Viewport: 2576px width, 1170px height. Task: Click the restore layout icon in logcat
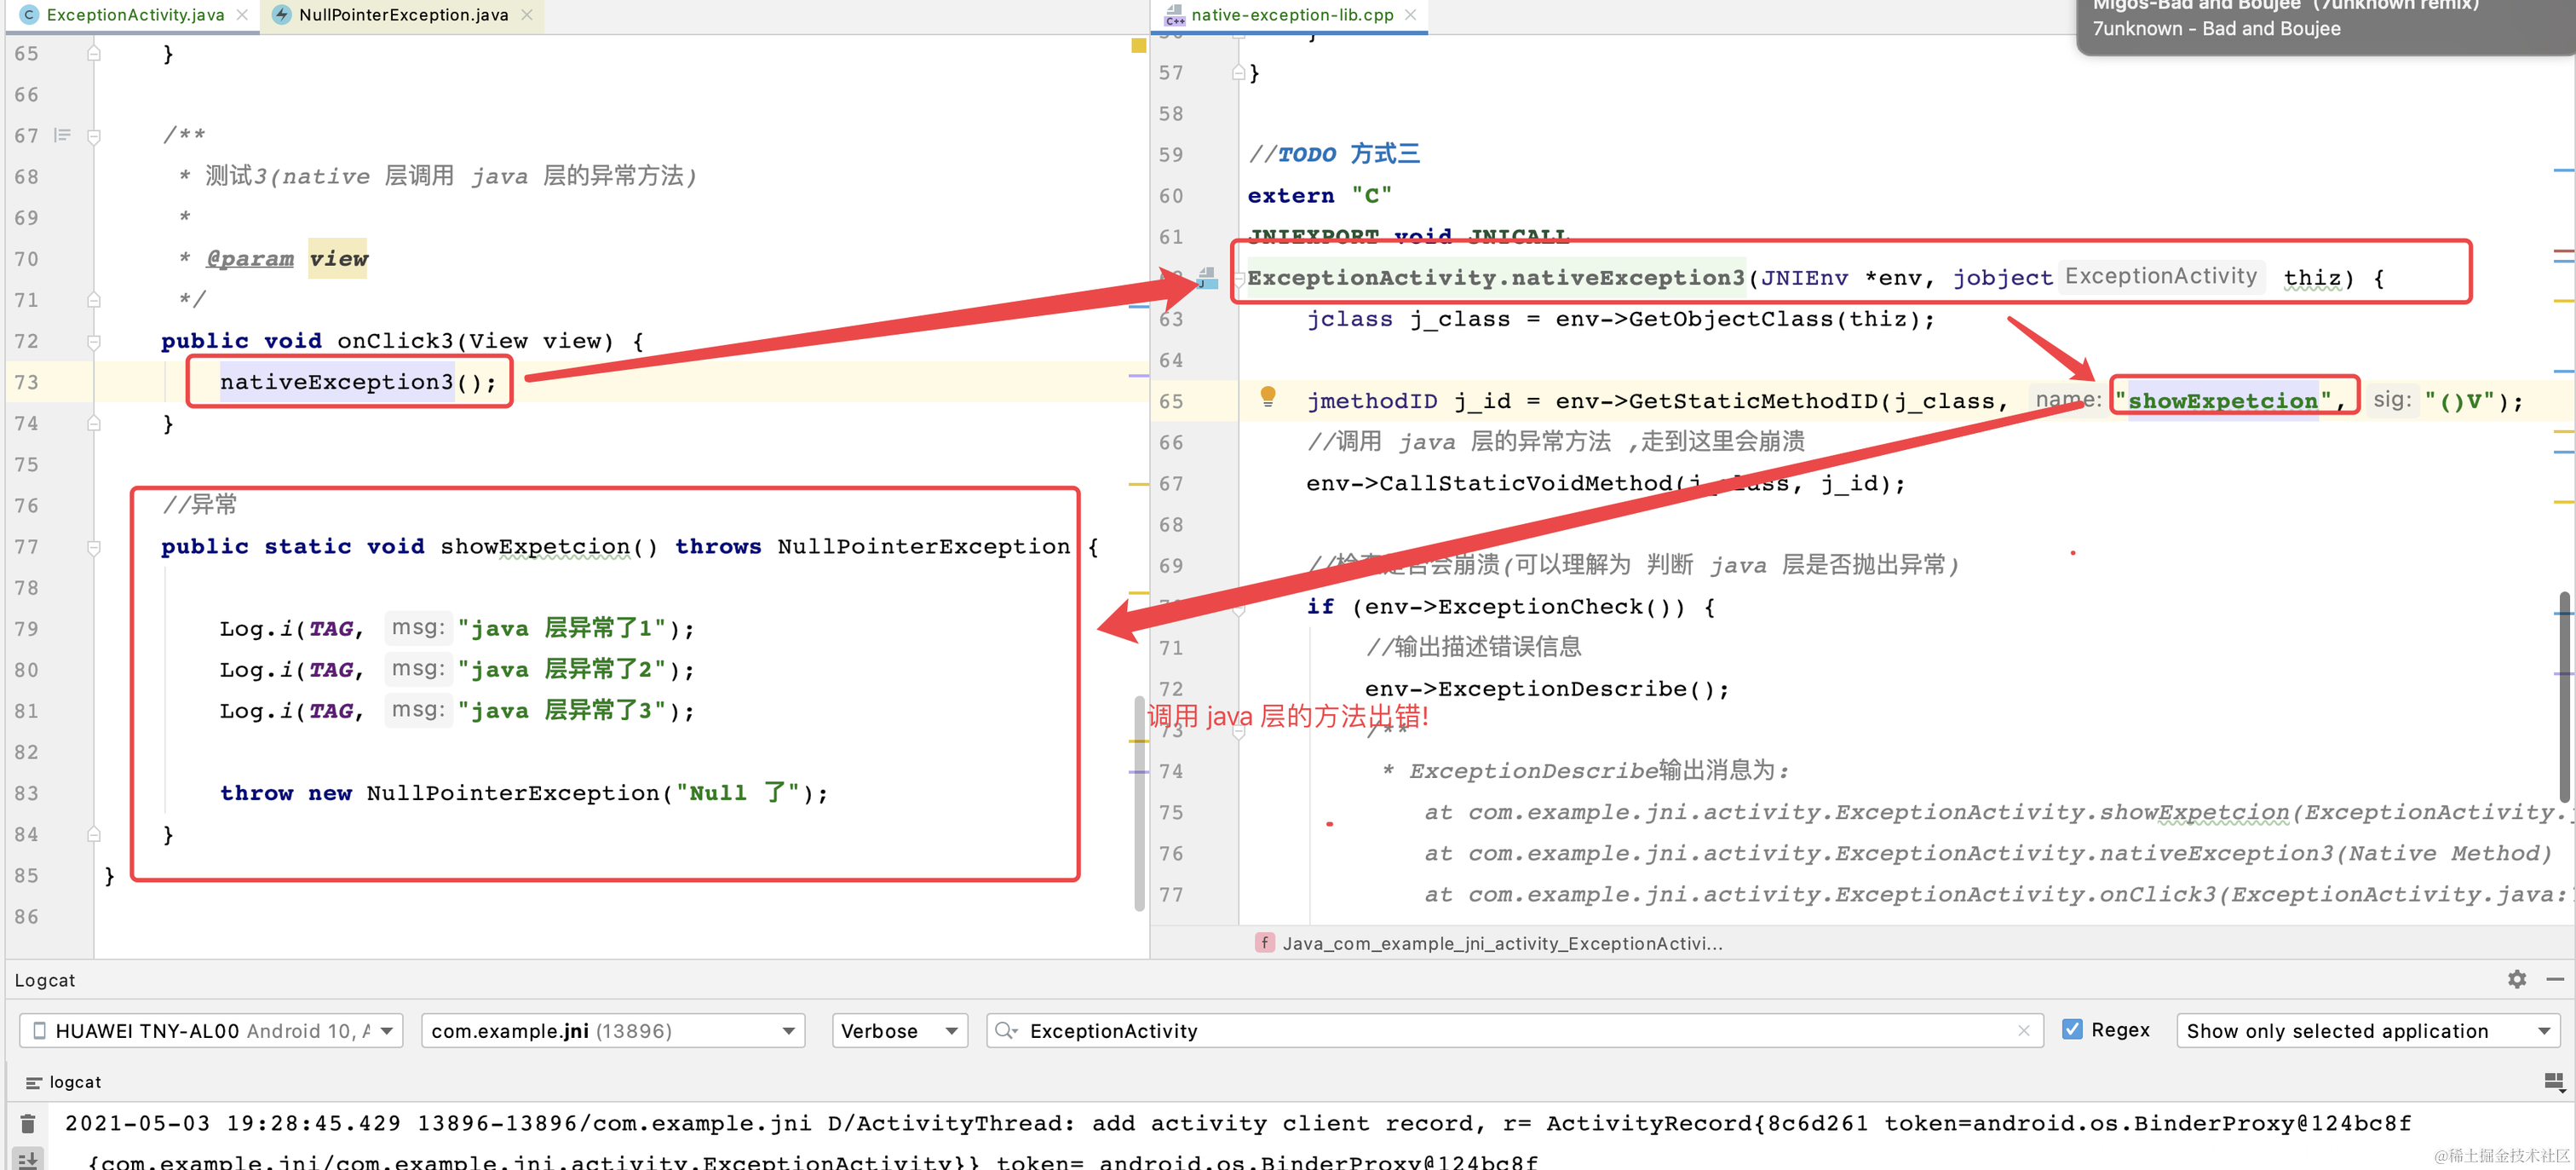click(2552, 1082)
